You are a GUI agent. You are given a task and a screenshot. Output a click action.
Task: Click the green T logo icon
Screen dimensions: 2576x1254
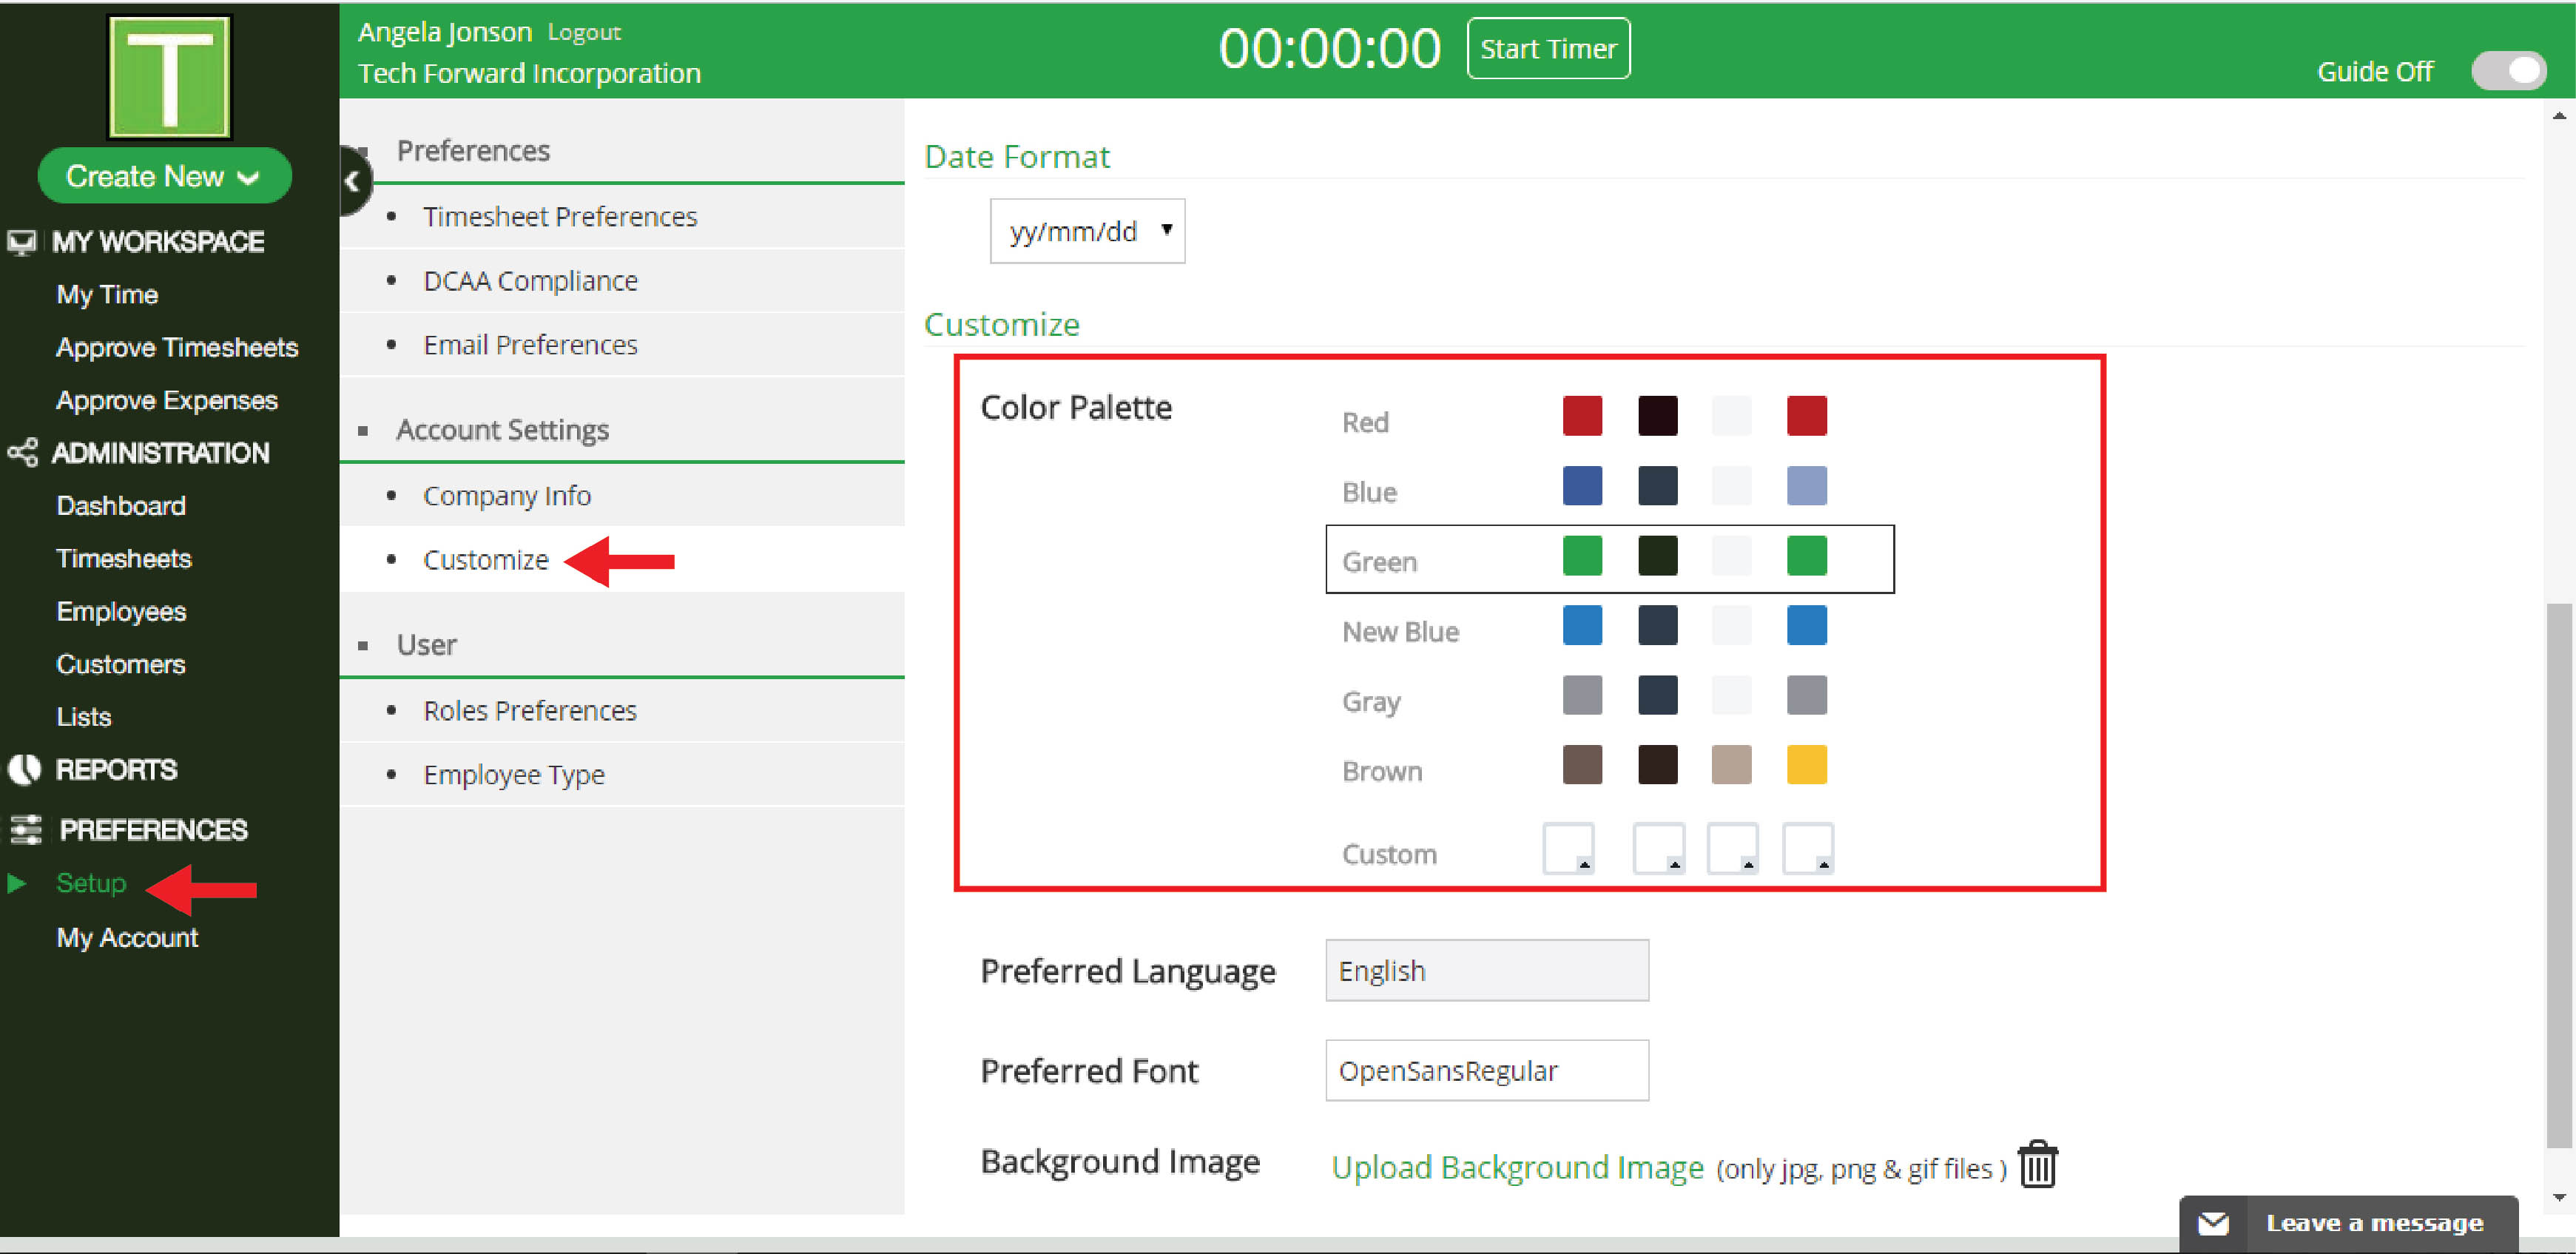click(169, 77)
